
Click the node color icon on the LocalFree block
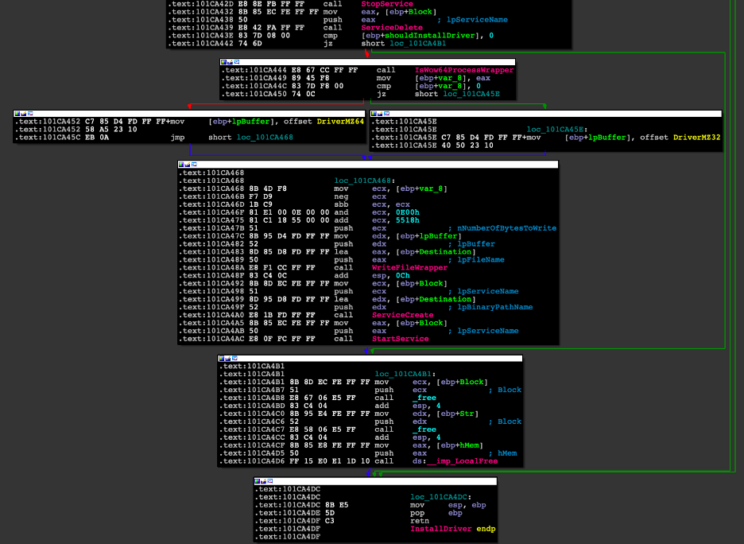click(223, 359)
